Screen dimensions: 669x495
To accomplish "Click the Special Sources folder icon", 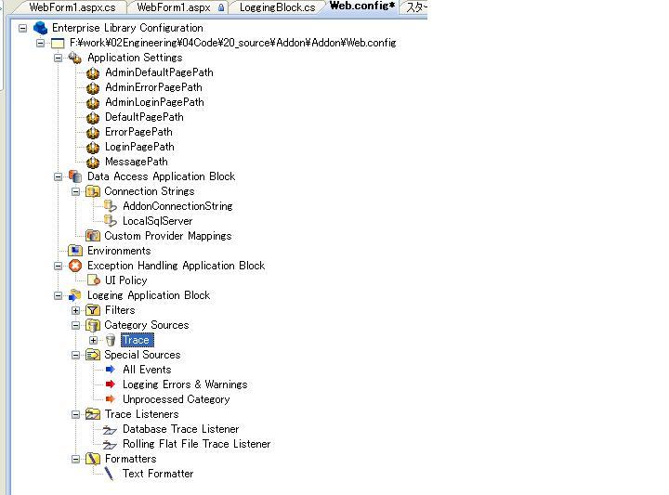I will click(93, 355).
